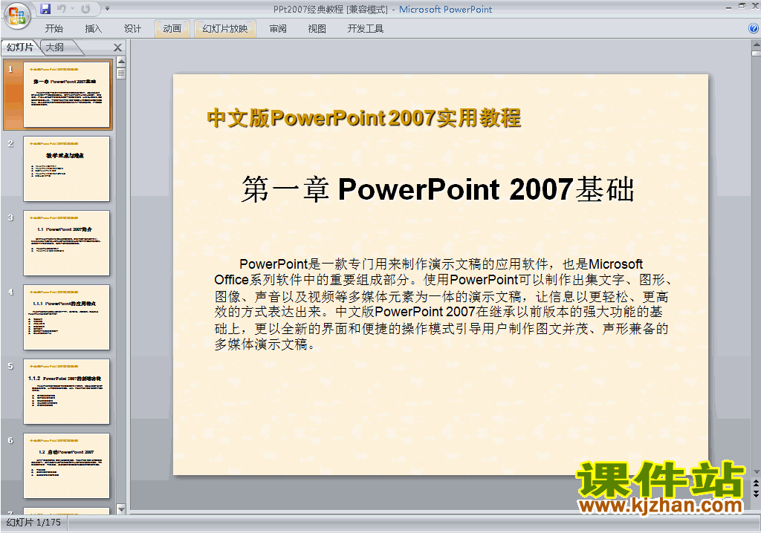Open the 视图 ribbon tab

317,29
